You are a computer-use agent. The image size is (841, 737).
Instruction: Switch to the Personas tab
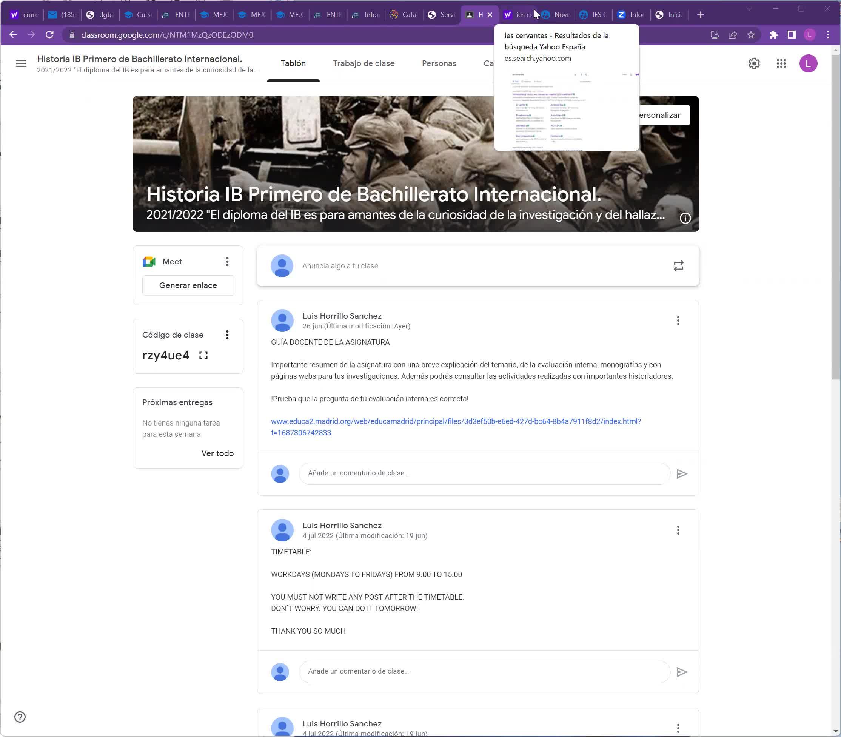[439, 63]
